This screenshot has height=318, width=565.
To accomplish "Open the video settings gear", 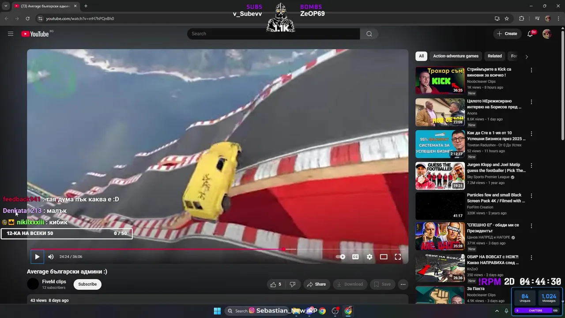I will pos(369,257).
